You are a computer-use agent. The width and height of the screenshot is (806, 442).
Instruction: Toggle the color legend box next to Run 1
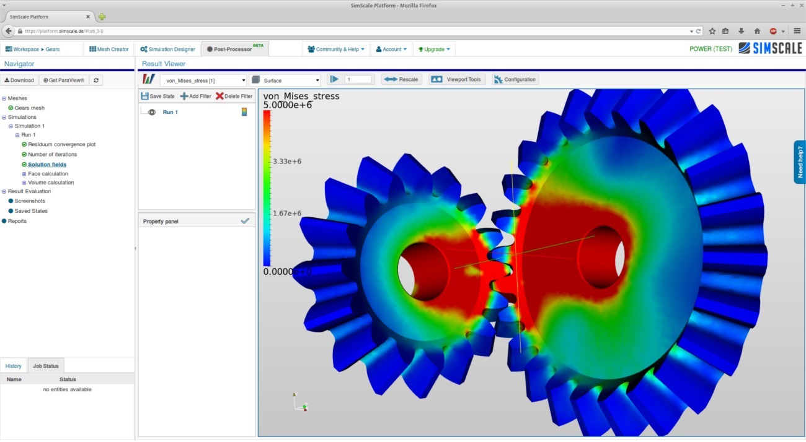244,112
